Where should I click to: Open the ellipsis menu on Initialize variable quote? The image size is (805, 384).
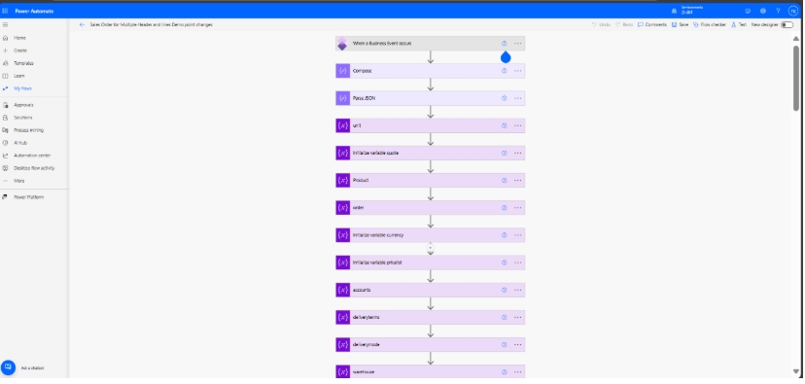tap(517, 153)
